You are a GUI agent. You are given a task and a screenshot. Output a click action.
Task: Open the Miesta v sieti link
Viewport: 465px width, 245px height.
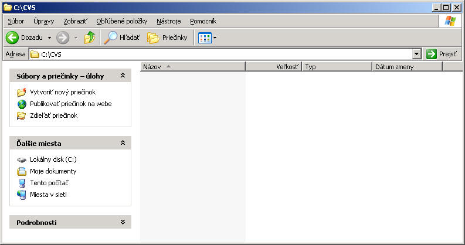[48, 195]
